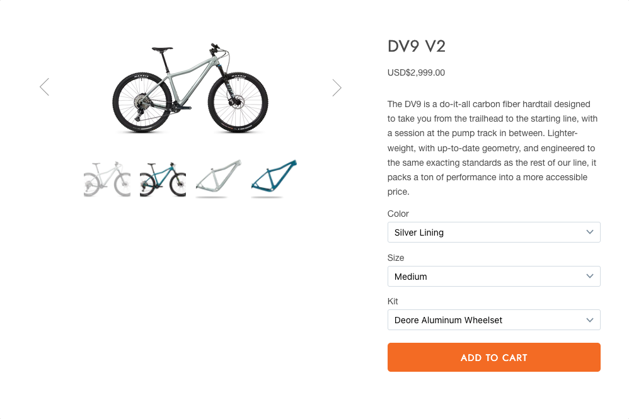The image size is (629, 419).
Task: Select the faded silver complete bike thumbnail
Action: (107, 179)
